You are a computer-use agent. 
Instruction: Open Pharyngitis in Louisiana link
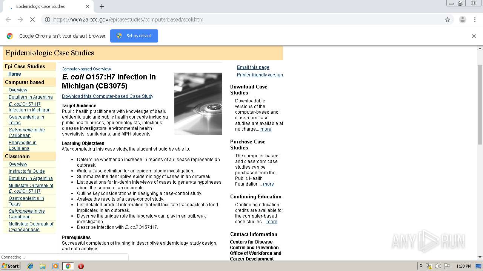(x=23, y=146)
